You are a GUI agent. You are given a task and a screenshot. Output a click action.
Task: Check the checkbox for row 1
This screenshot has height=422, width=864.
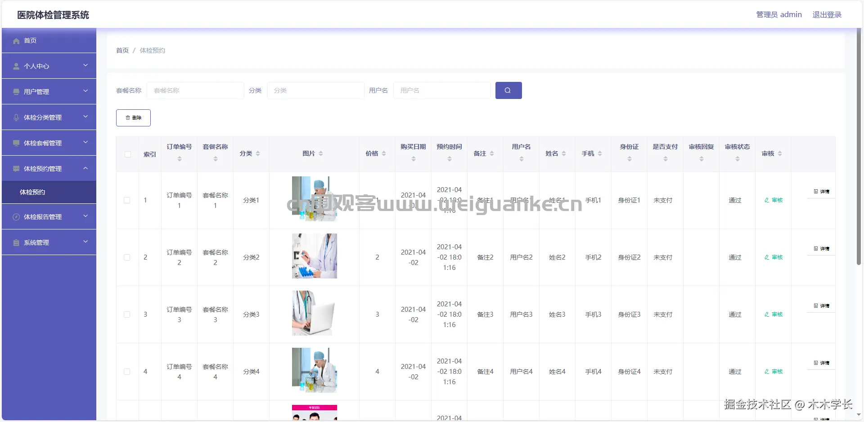(x=127, y=200)
